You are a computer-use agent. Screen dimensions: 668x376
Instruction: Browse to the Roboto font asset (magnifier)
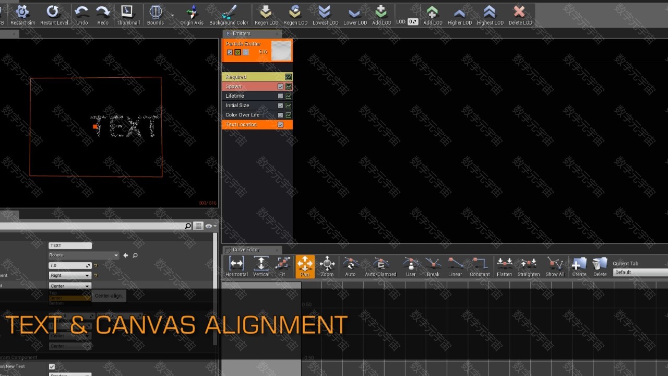[135, 255]
